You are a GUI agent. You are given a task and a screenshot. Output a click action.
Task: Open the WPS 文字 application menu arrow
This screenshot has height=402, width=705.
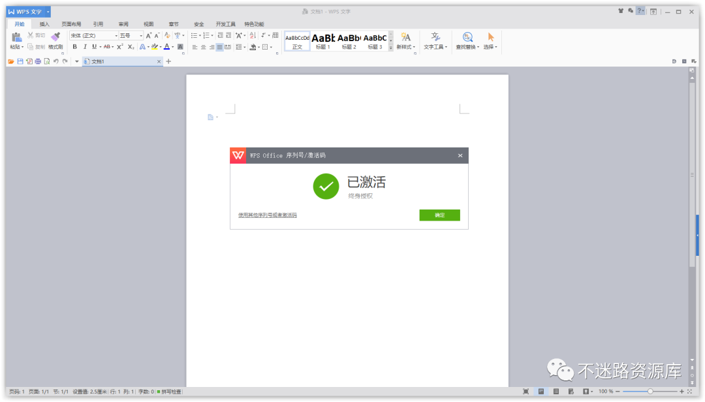[48, 12]
